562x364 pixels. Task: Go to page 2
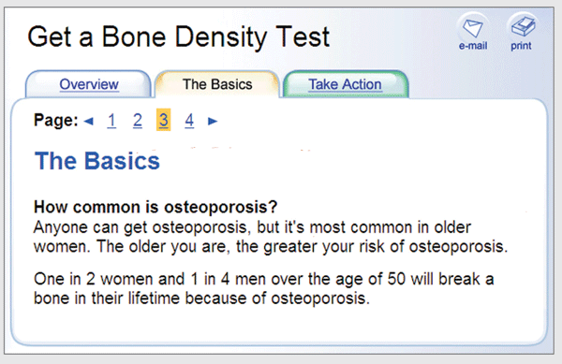coord(138,121)
